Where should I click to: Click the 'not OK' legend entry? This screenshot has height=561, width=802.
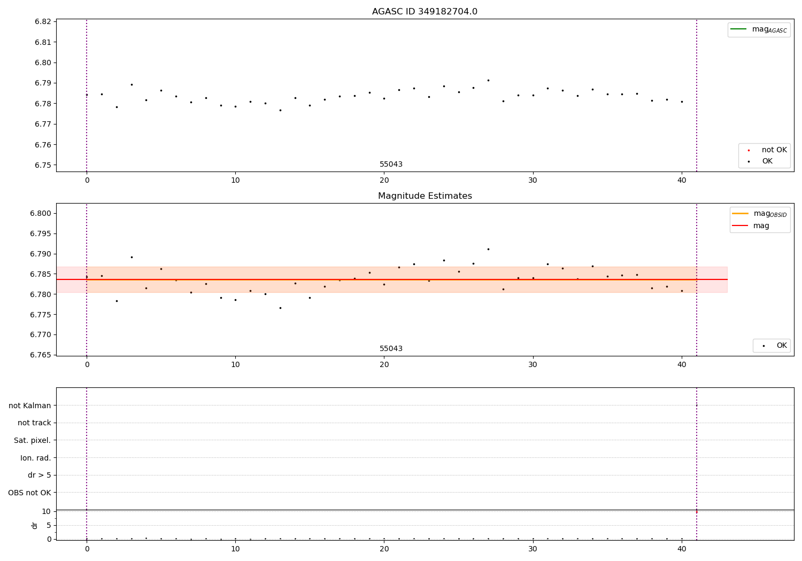[x=767, y=150]
